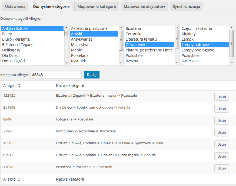Select Porcelana subcategory
Screen dimensions: 236x186
(x=94, y=56)
